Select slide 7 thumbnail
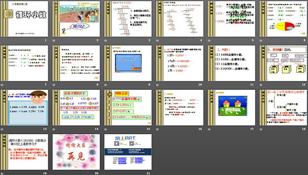The image size is (308, 175). [x=24, y=63]
